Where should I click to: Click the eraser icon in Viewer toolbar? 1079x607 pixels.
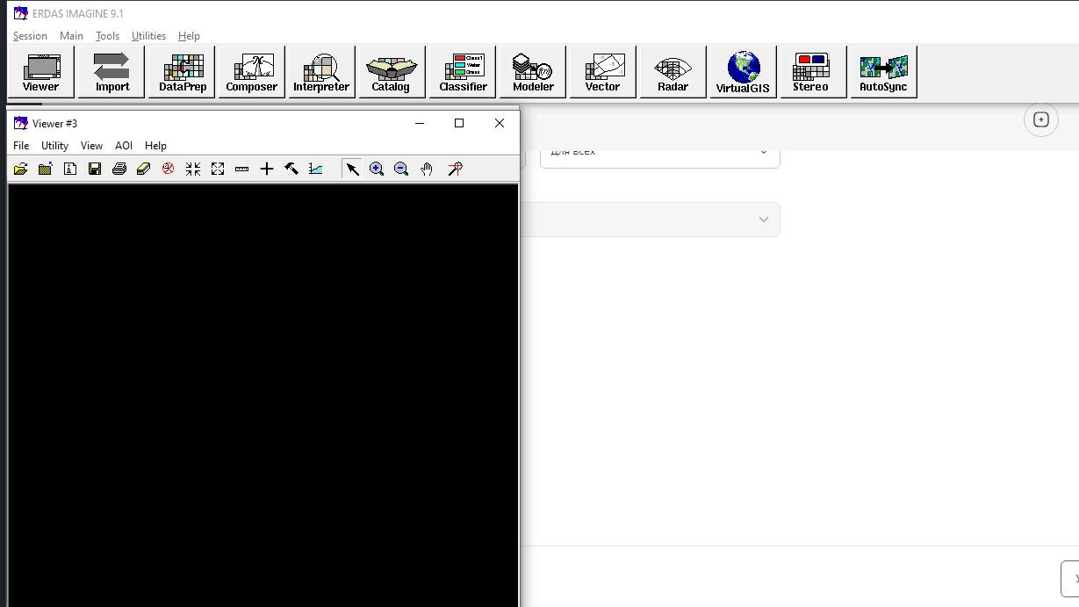(144, 169)
